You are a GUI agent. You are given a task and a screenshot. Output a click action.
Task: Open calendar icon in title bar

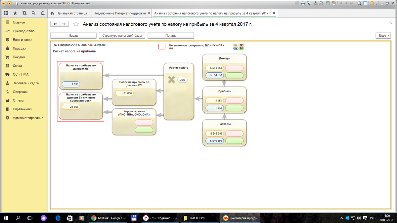click(x=334, y=3)
